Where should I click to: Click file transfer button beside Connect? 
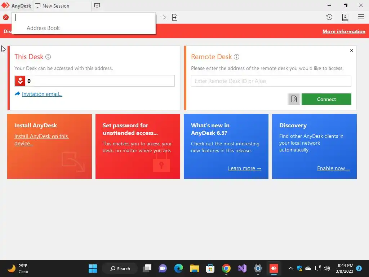[294, 99]
